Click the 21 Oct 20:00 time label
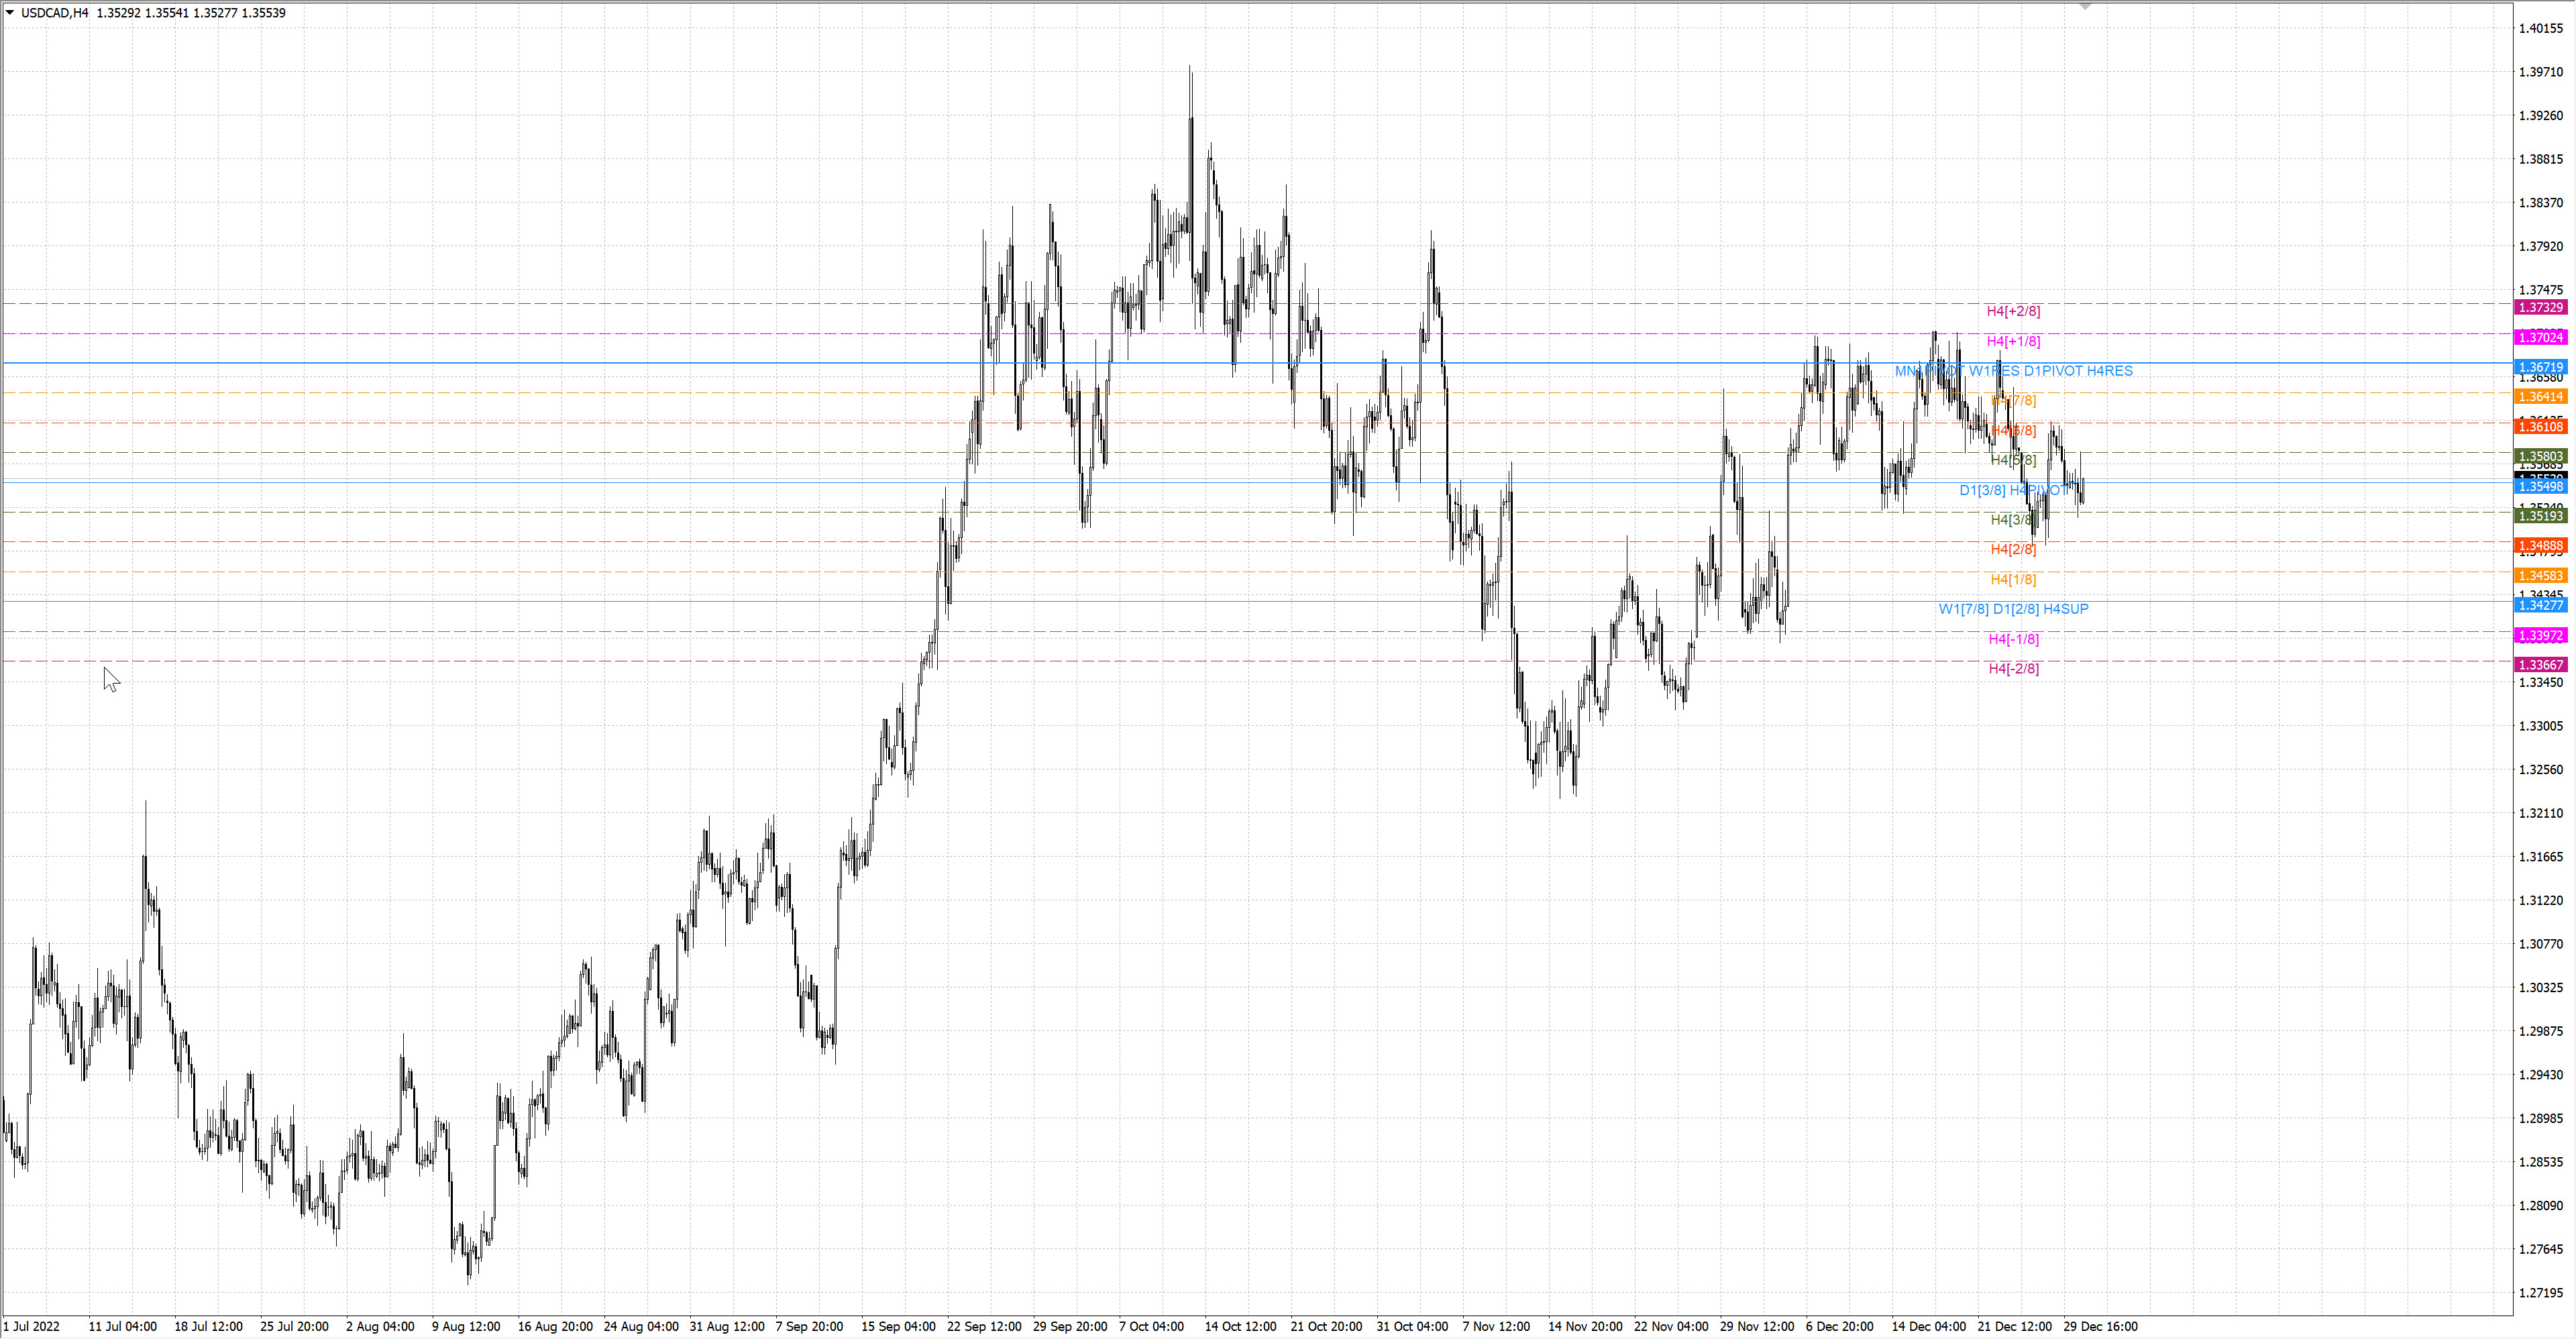The height and width of the screenshot is (1339, 2576). (1326, 1327)
